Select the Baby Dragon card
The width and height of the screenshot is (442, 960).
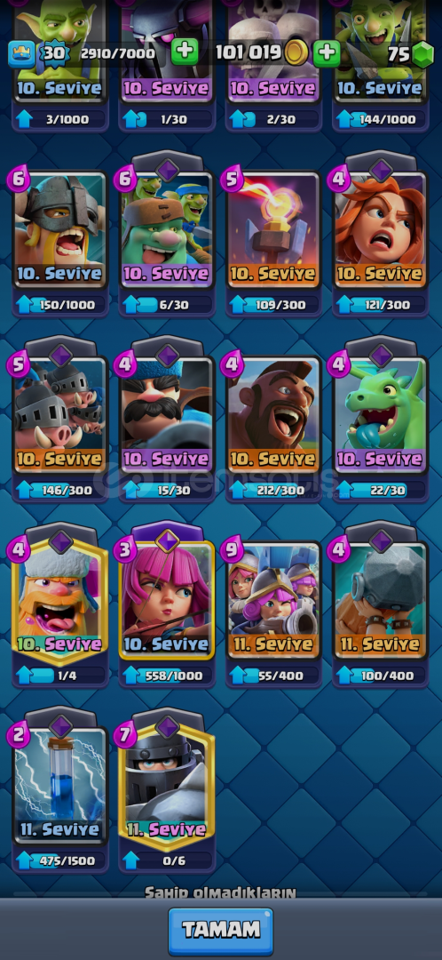tap(380, 415)
